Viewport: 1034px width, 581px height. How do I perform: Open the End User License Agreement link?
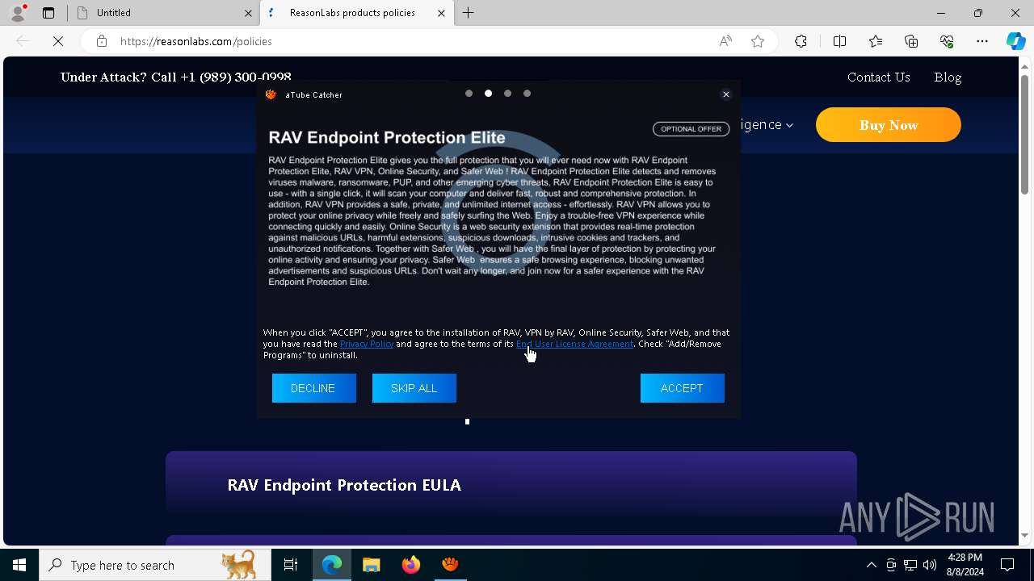point(574,344)
